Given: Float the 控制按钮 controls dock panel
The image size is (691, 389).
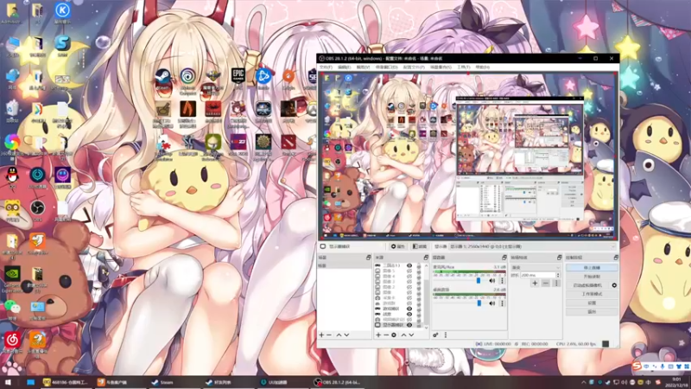Looking at the screenshot, I should [x=616, y=258].
